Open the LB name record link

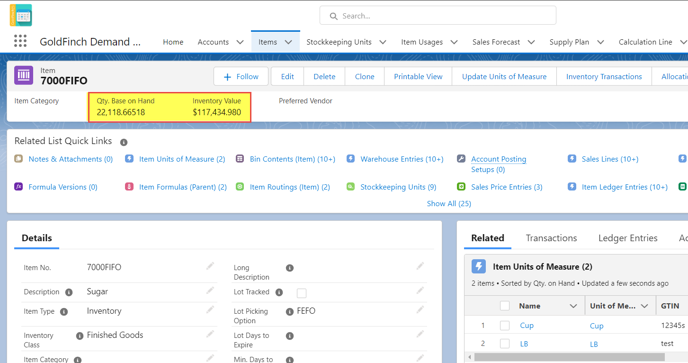click(x=524, y=344)
